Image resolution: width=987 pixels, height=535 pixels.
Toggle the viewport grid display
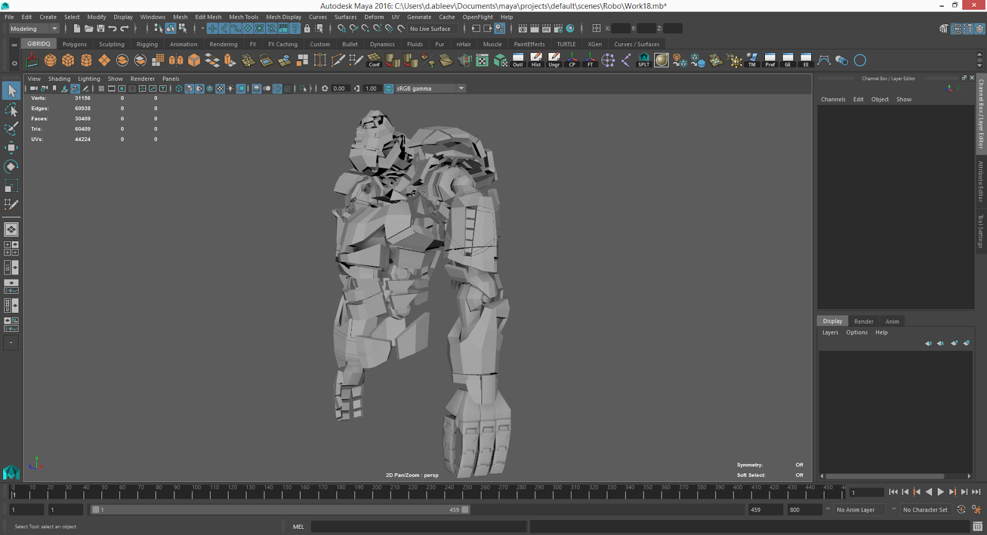click(101, 89)
